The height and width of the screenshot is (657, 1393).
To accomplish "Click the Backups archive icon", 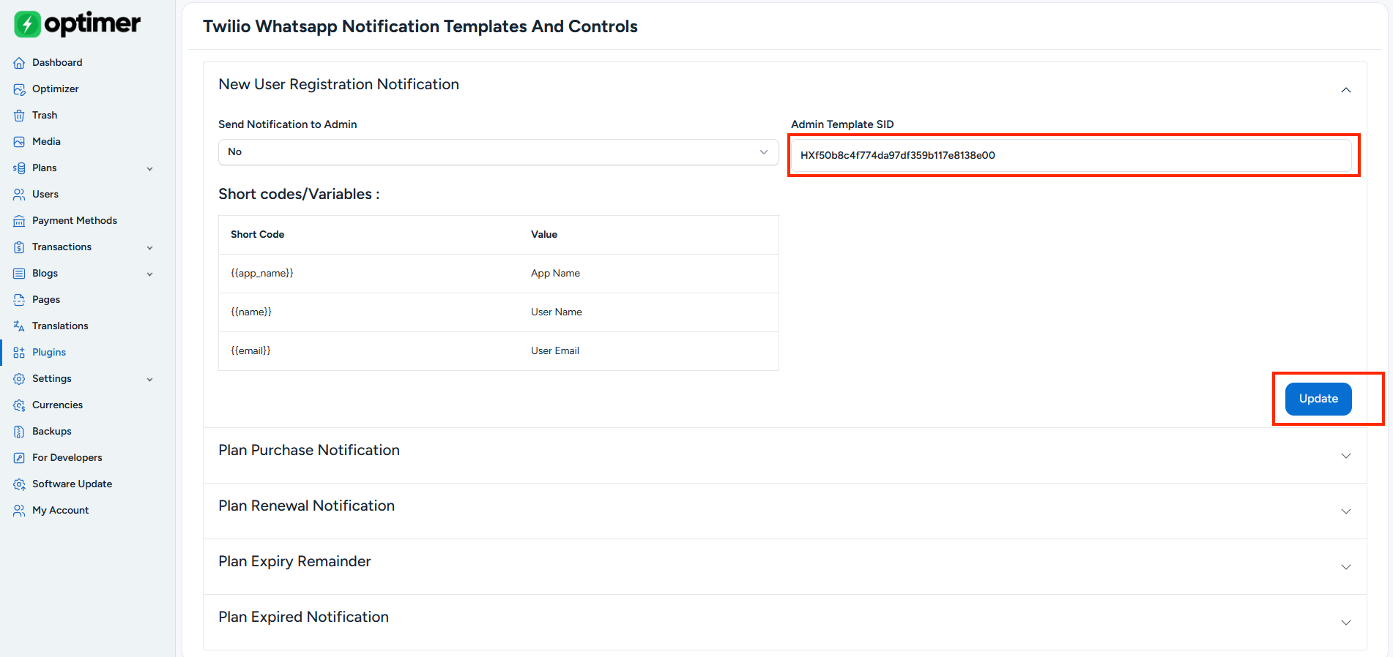I will point(19,432).
